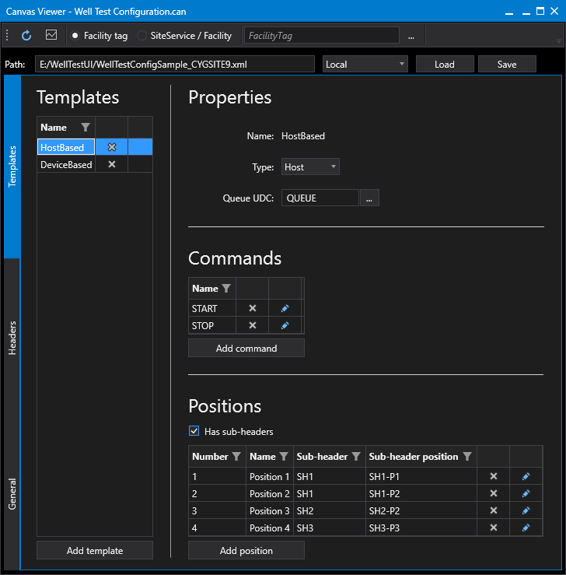Filter Positions by Sub-header column
Screen dimensions: 566x575
[356, 457]
